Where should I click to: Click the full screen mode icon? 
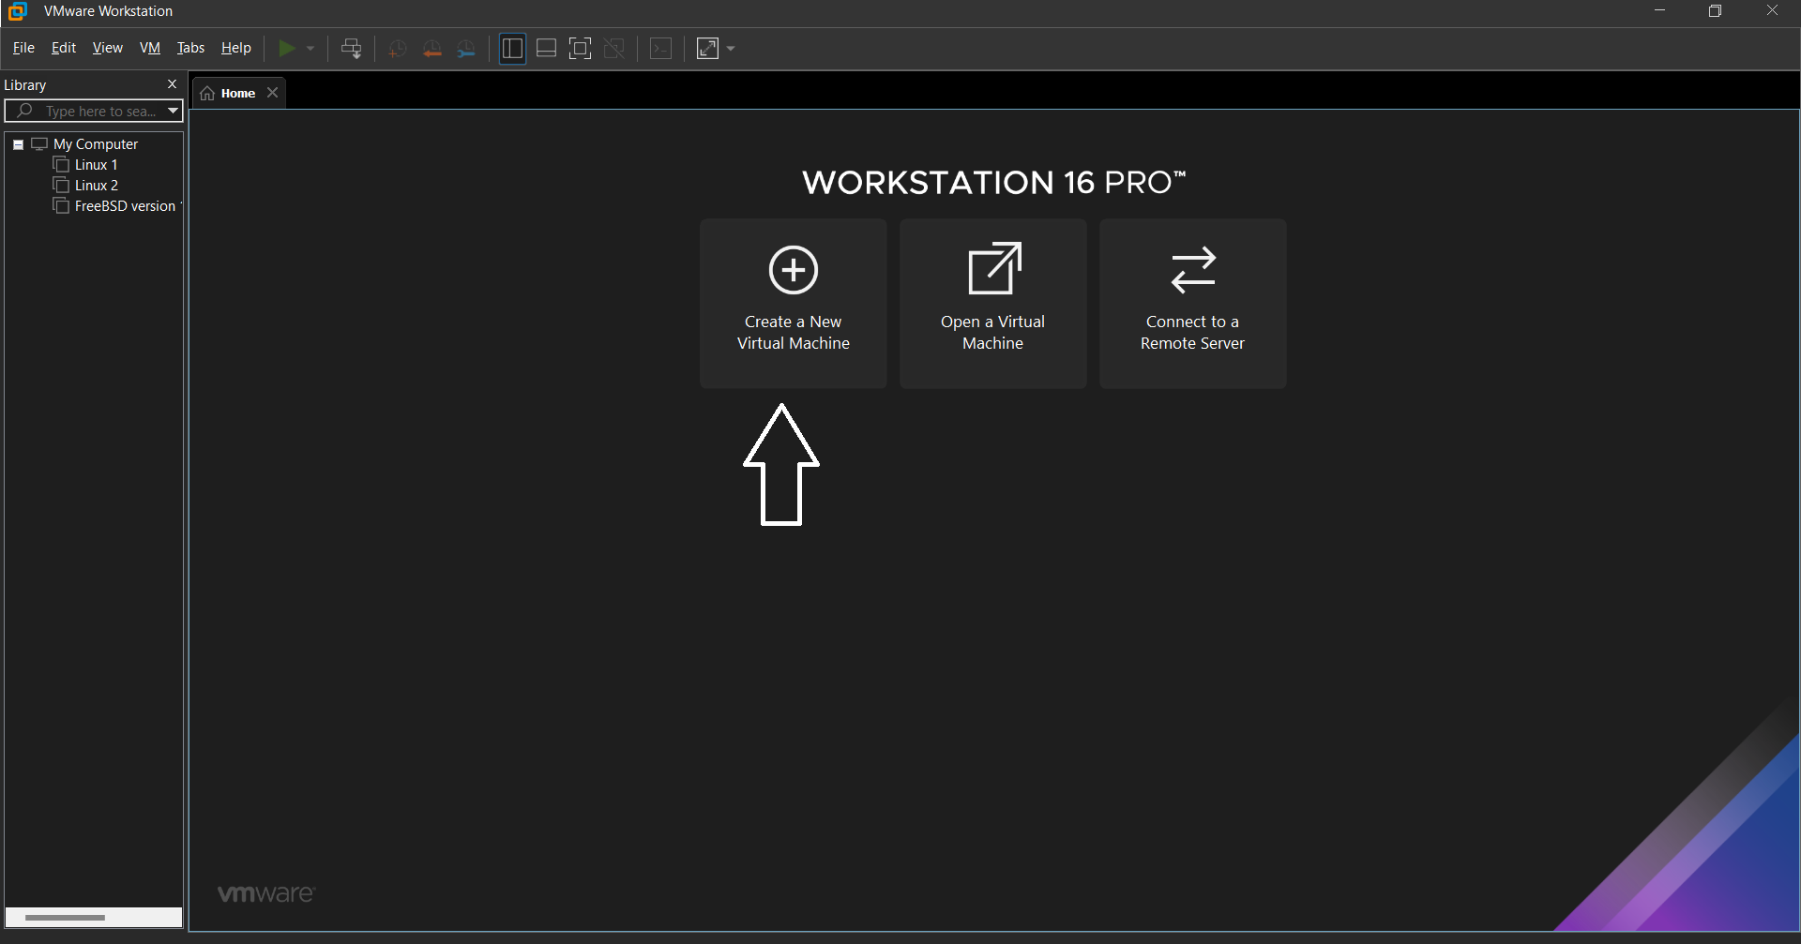[581, 49]
